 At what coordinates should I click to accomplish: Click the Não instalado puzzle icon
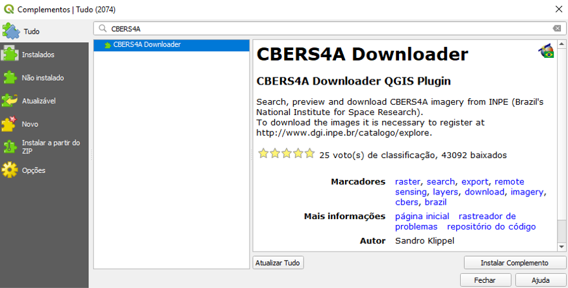tap(10, 77)
